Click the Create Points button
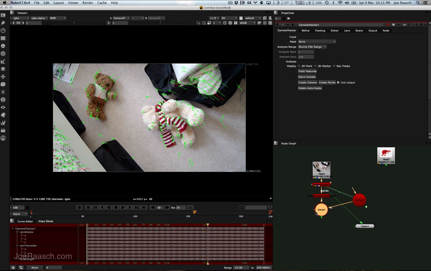This screenshot has width=431, height=271. coord(327,82)
